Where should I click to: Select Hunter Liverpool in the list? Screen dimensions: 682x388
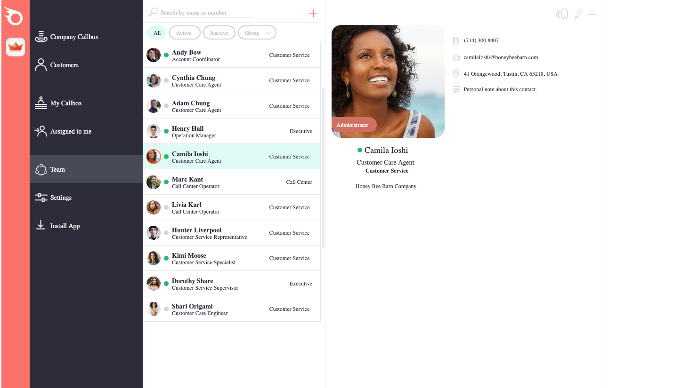point(232,233)
